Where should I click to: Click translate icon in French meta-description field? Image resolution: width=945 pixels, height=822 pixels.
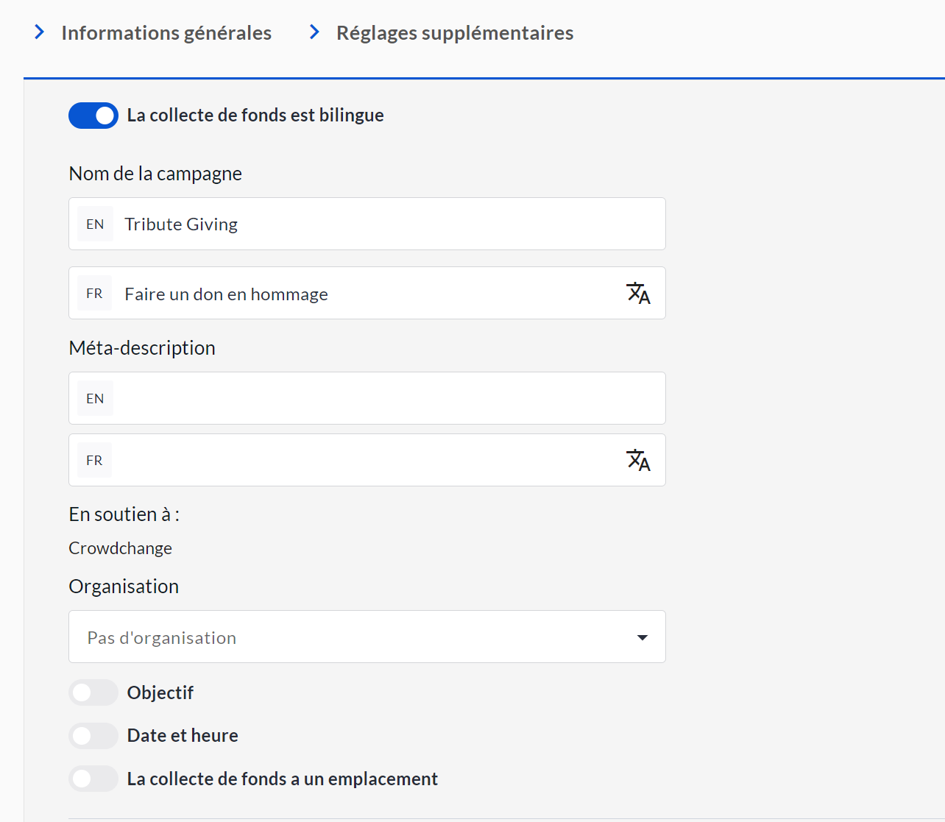coord(638,460)
